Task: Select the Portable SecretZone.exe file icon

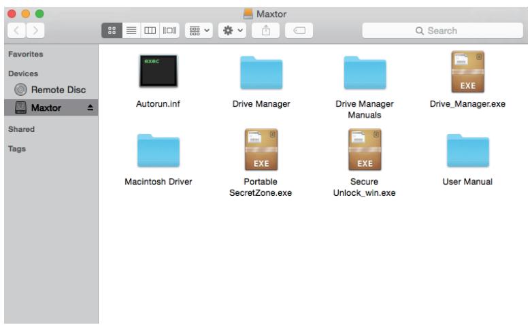Action: [261, 150]
